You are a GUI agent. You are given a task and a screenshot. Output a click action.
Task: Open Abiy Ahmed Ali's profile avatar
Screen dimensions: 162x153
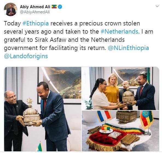11,9
